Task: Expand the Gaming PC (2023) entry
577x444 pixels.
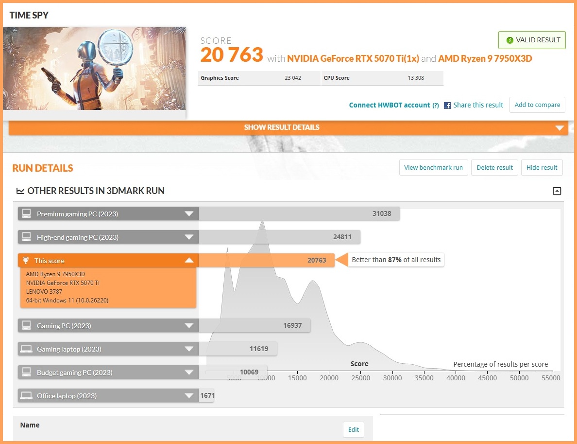Action: coord(189,325)
